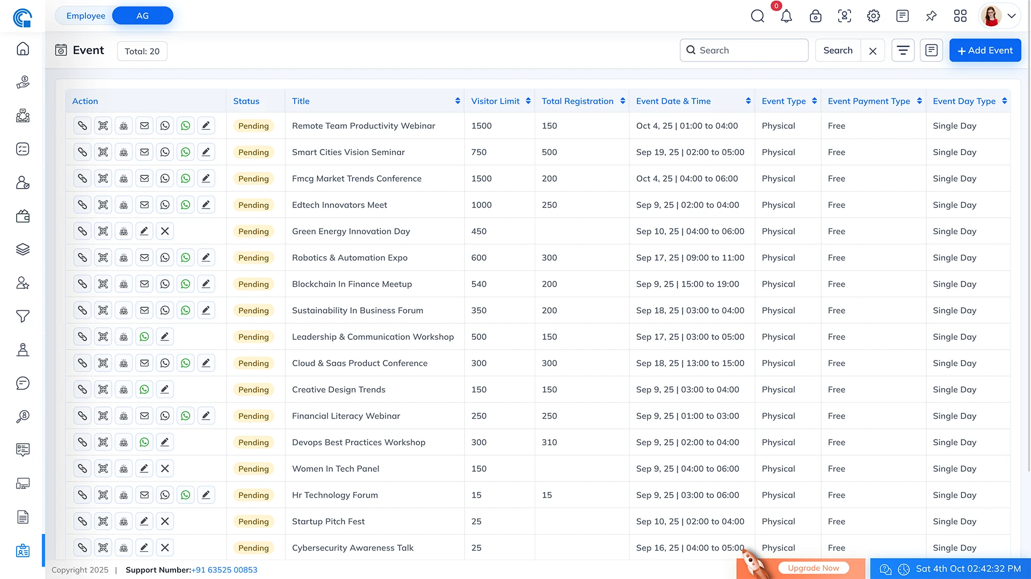Click the link icon for Remote Team Productivity Webinar
The height and width of the screenshot is (579, 1031).
click(82, 125)
